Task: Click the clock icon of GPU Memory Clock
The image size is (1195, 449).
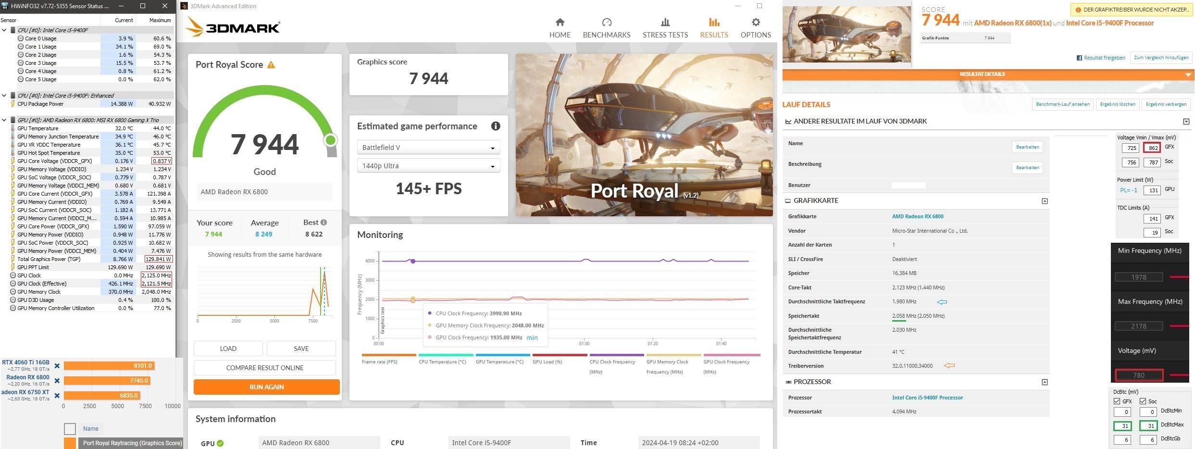Action: pyautogui.click(x=13, y=292)
